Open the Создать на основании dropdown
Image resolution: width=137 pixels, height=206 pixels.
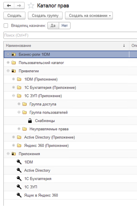tap(89, 16)
